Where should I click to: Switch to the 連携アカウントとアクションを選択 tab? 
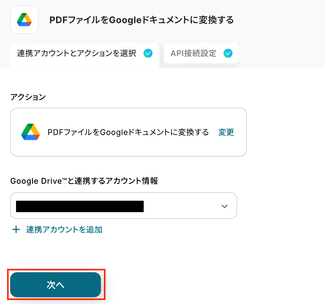[77, 54]
